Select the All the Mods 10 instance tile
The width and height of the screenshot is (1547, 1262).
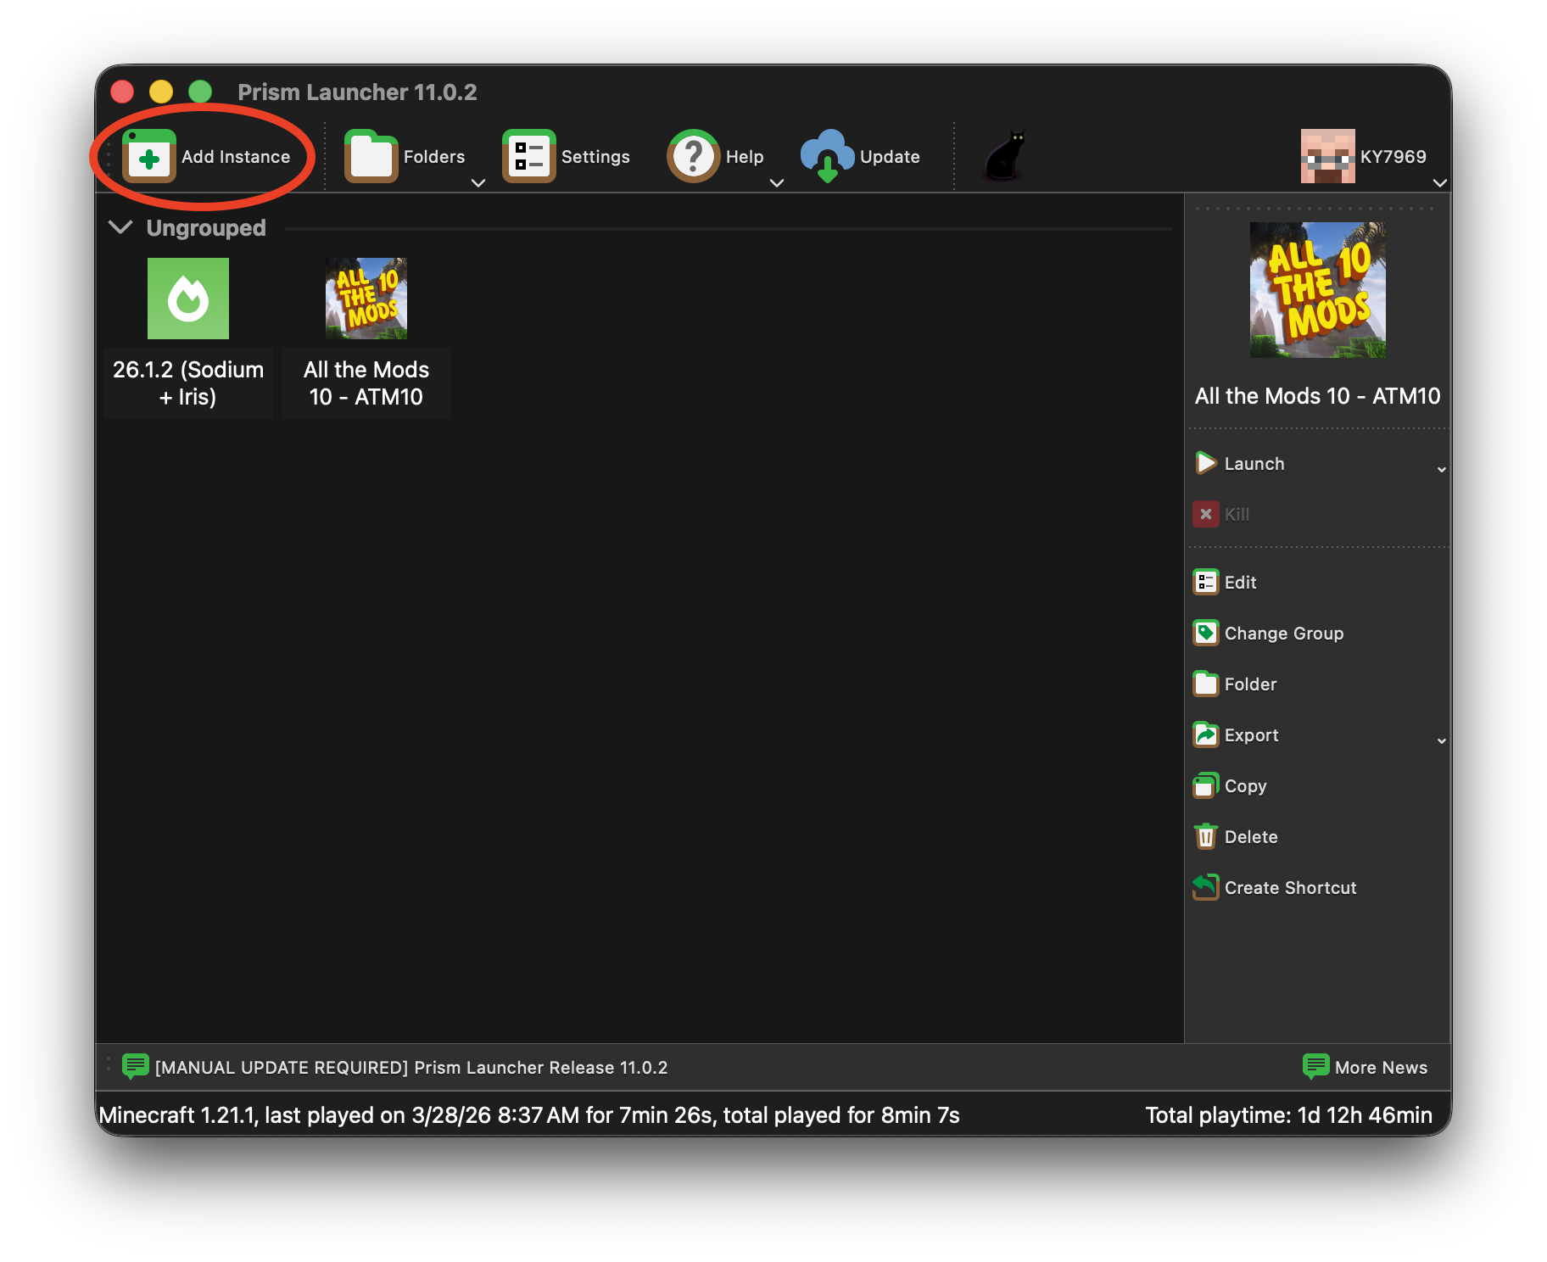coord(366,299)
